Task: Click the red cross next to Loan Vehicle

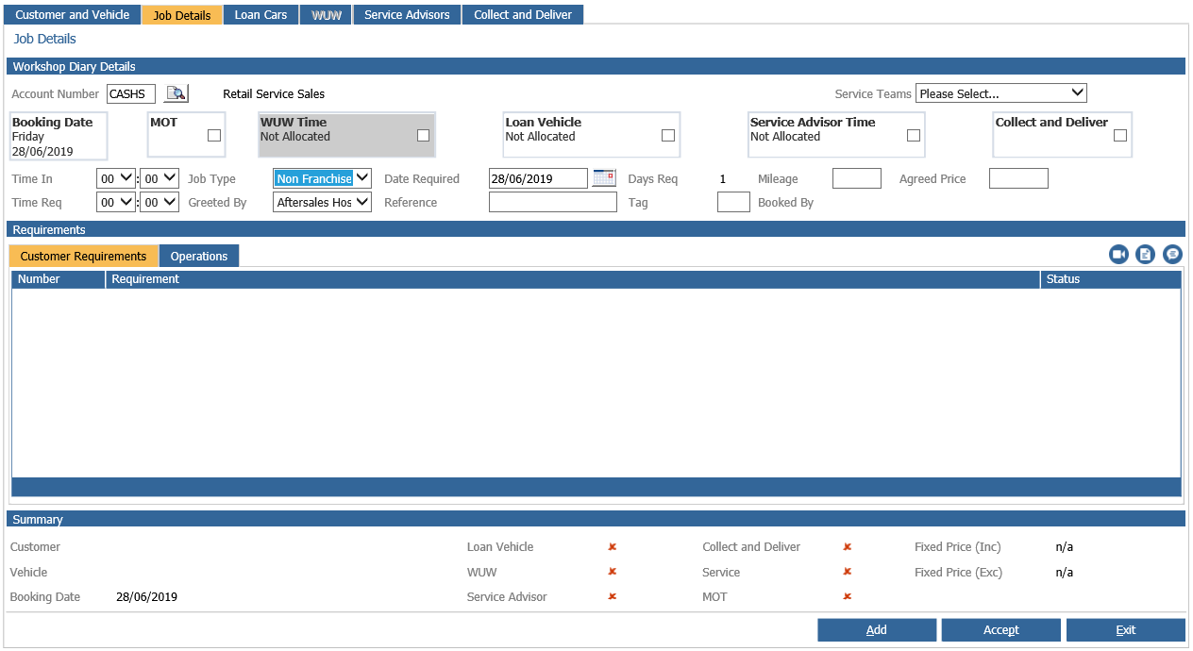Action: 613,547
